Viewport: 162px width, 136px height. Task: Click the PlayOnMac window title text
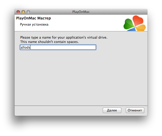[x=81, y=12]
